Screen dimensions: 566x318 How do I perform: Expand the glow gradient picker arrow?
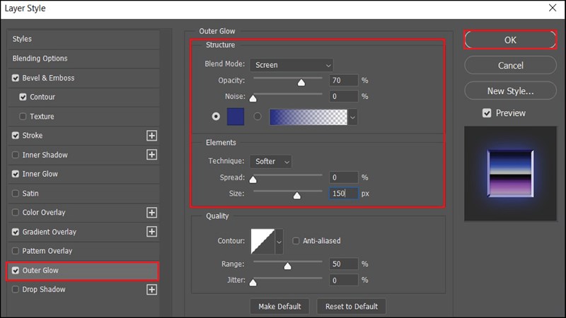[352, 117]
